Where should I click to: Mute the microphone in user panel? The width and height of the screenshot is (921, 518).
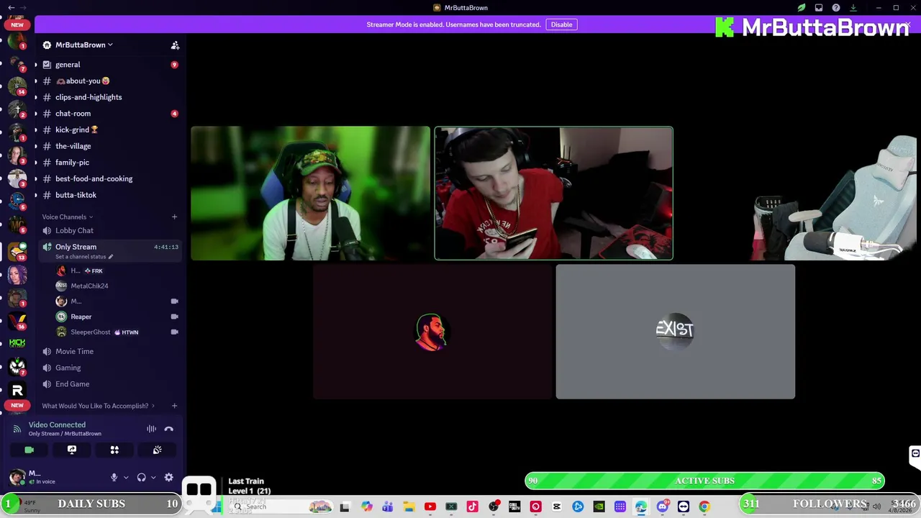click(114, 478)
